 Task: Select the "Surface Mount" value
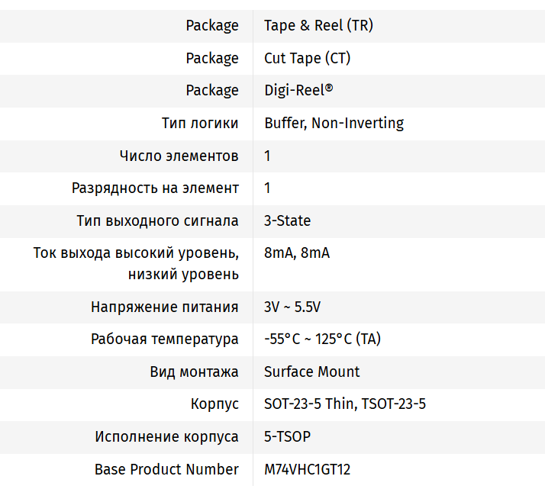coord(311,372)
